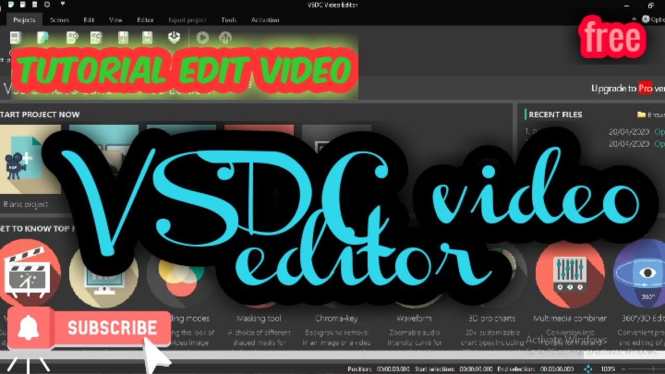Click the clapperboard video effects feature icon

[29, 273]
